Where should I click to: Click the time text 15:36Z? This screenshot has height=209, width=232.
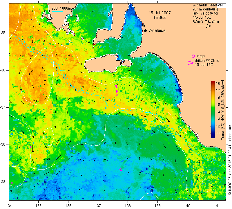click(159, 17)
